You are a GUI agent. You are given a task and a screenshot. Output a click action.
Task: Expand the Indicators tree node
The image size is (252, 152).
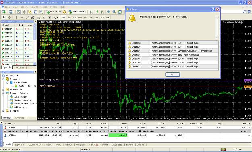tap(3, 90)
